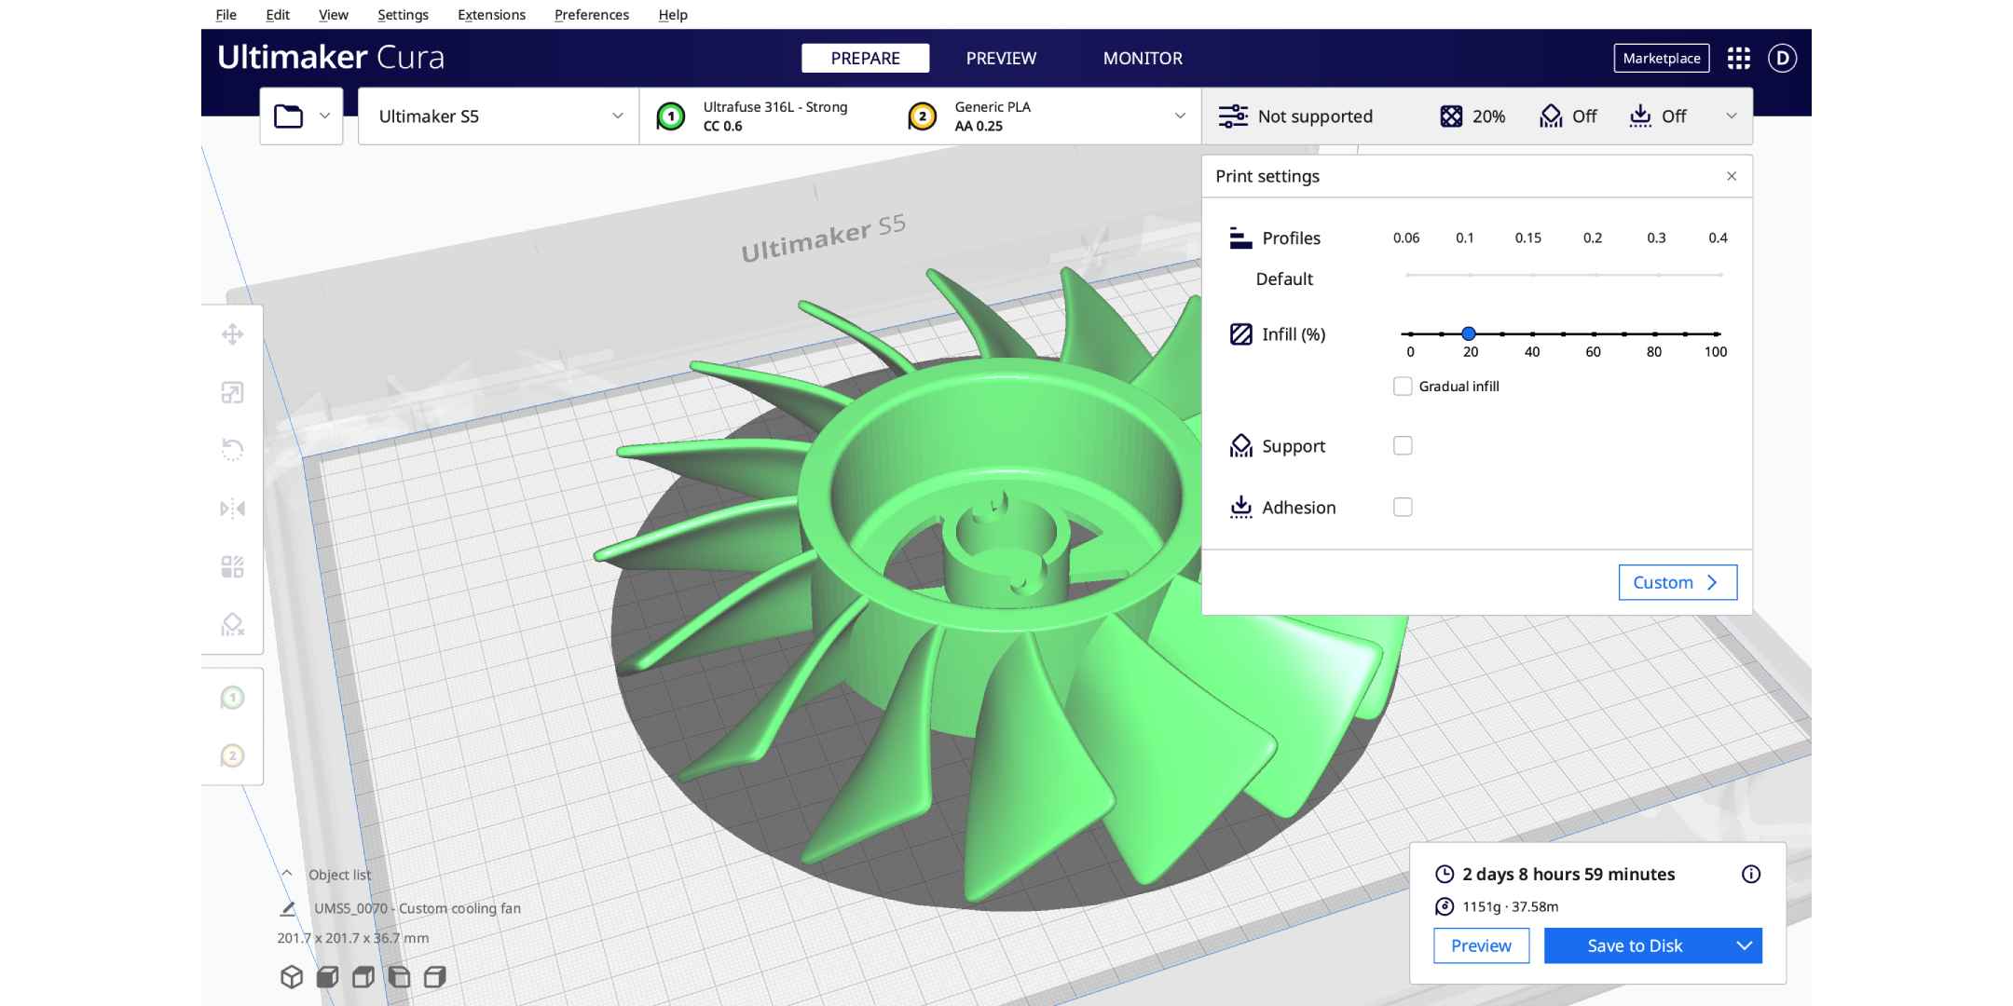Expand the Ultimaker S5 printer dropdown

point(499,116)
